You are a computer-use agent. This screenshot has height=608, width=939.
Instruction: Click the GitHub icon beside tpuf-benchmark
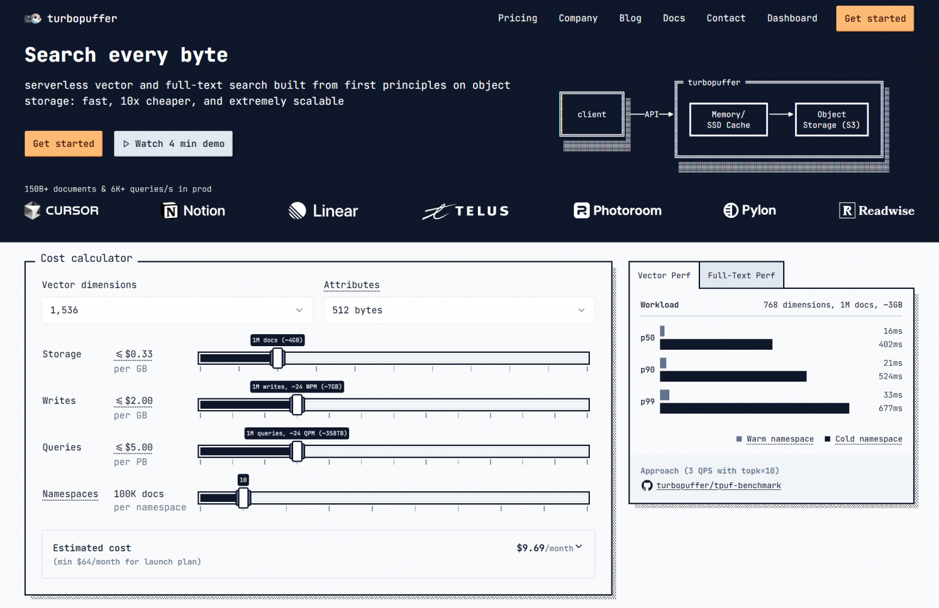tap(647, 486)
